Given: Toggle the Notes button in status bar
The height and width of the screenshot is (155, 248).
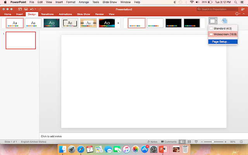Looking at the screenshot, I should pos(152,142).
